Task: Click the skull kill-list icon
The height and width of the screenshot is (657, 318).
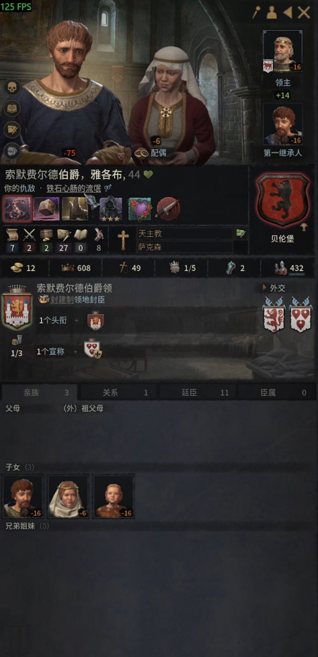Action: tap(12, 87)
